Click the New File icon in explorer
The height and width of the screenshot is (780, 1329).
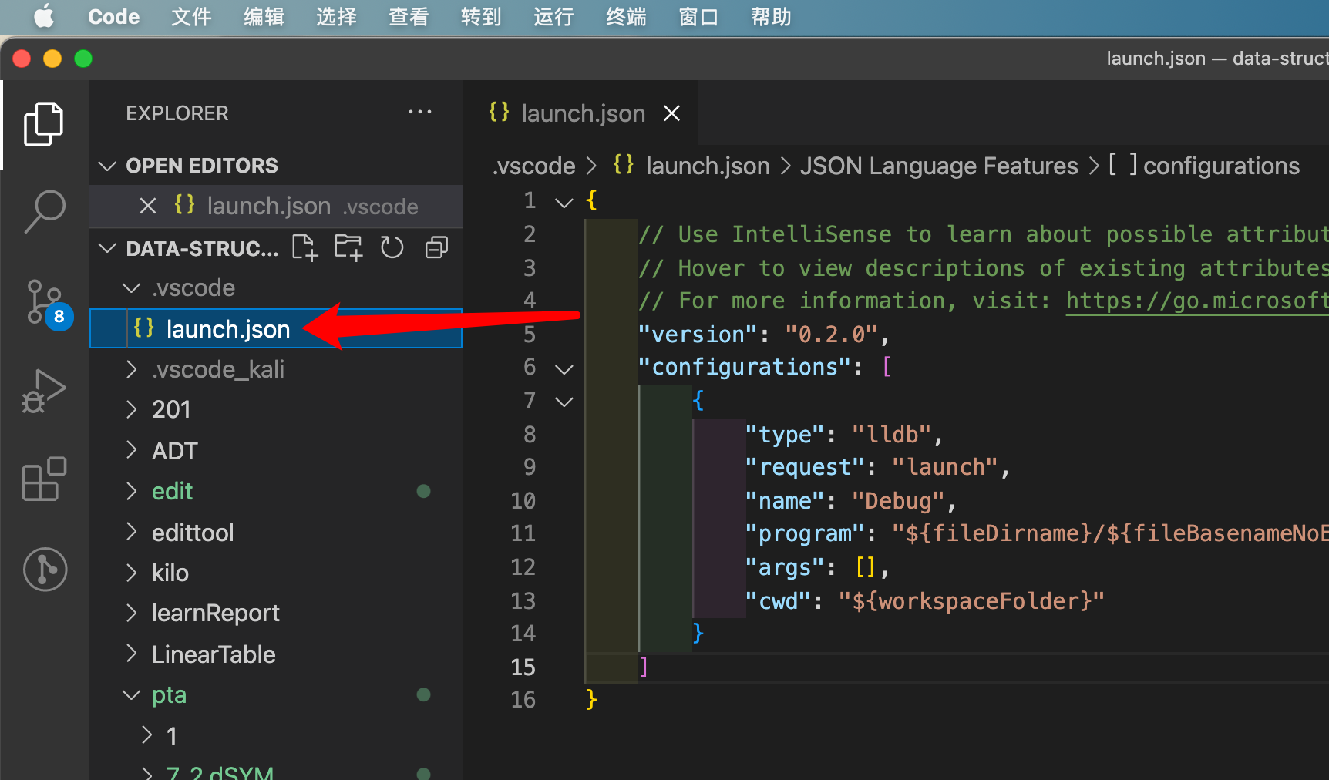coord(304,248)
